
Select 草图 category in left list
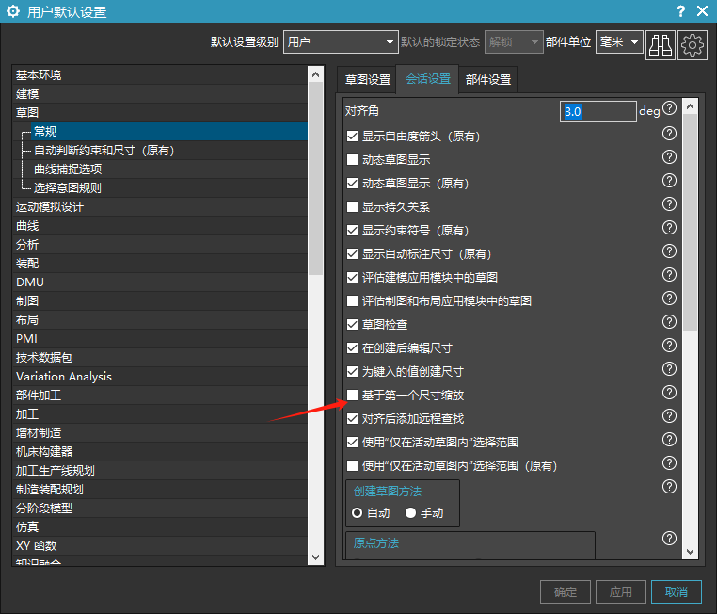click(160, 113)
